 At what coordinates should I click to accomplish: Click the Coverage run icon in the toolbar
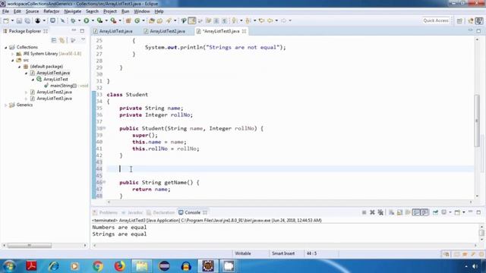click(99, 20)
